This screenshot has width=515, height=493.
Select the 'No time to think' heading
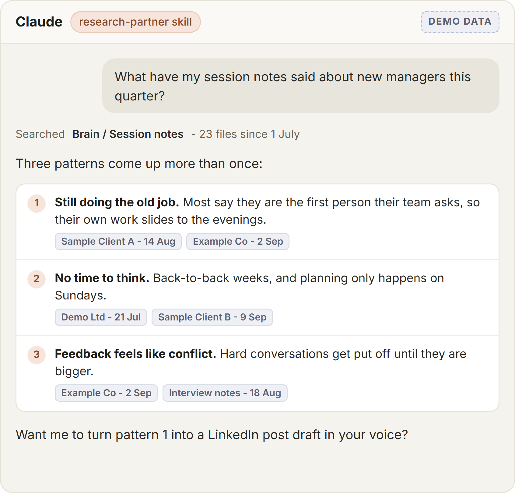click(x=102, y=278)
